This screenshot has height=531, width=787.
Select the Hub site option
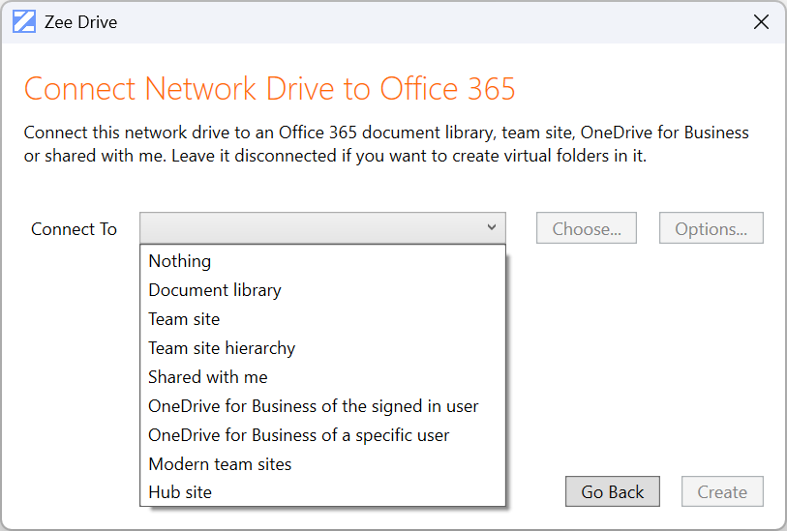click(x=180, y=492)
